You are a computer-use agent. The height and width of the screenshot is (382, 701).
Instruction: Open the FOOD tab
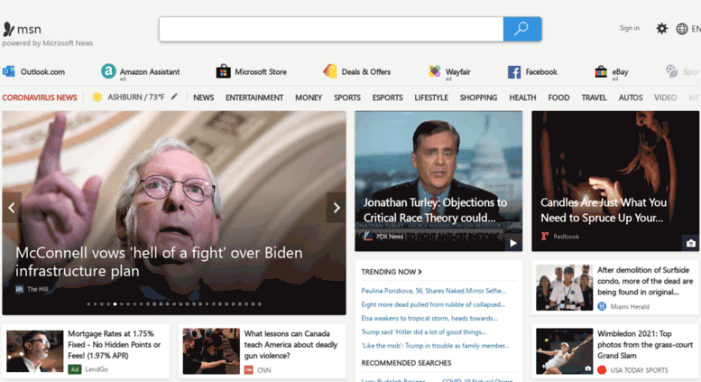(x=558, y=98)
